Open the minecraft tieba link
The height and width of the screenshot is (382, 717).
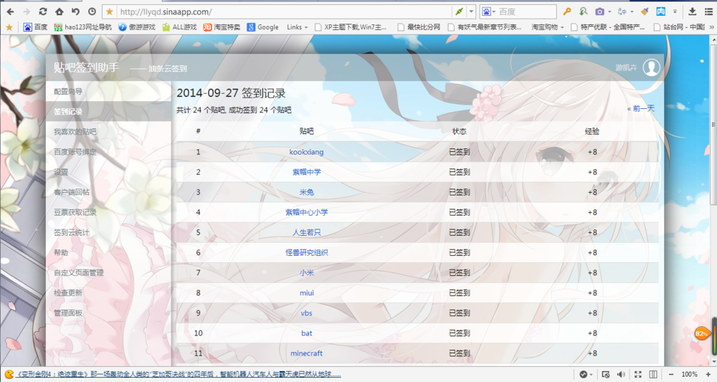coord(306,353)
